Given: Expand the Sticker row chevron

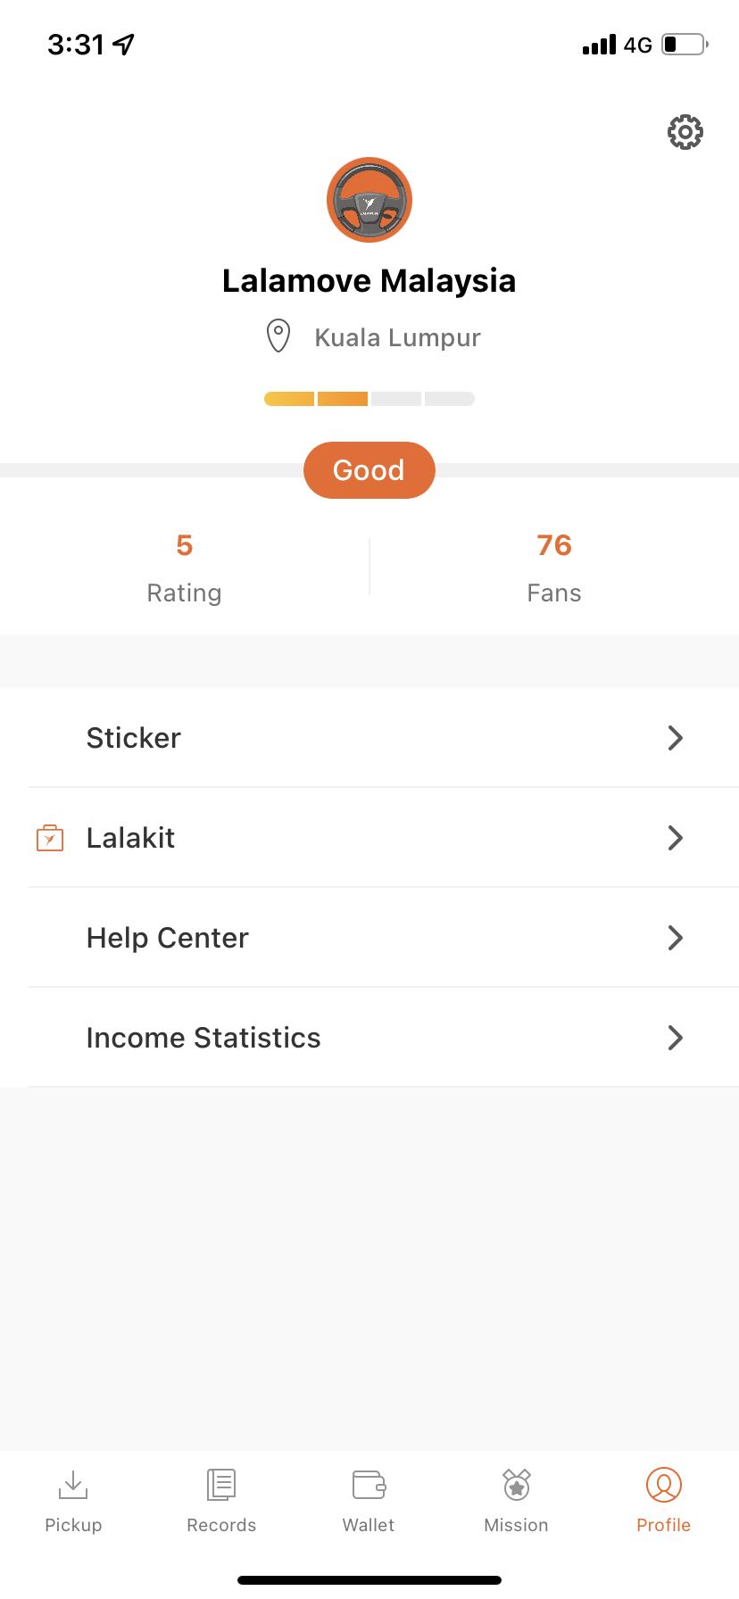Looking at the screenshot, I should point(676,738).
